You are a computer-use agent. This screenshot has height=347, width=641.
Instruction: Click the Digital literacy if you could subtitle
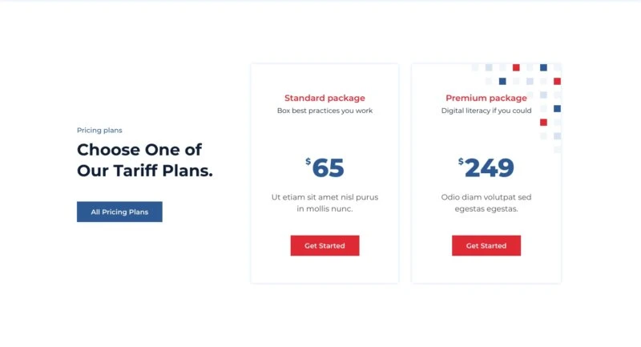coord(486,111)
